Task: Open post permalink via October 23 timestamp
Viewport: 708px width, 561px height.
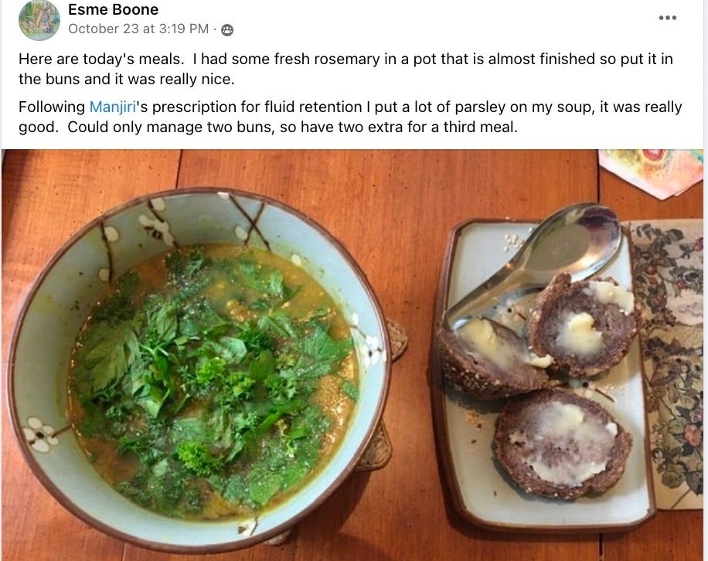Action: pos(138,29)
